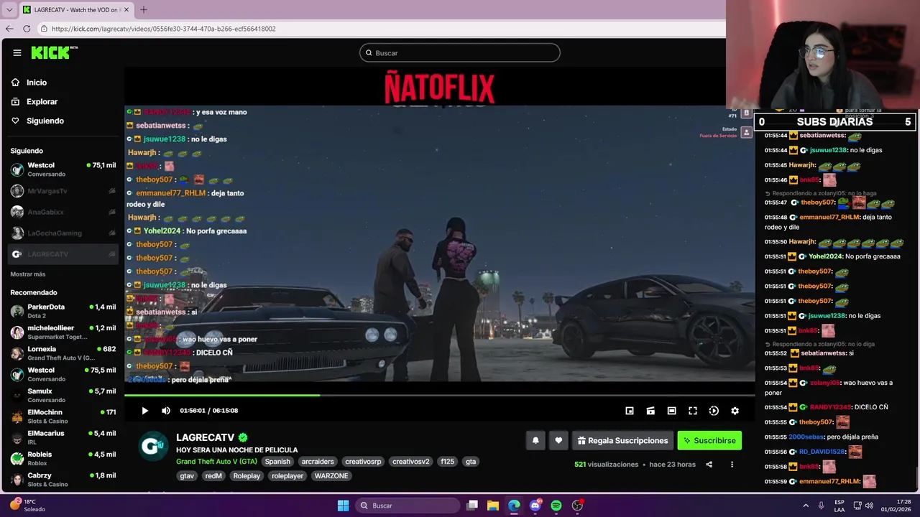
Task: Open playback speed control
Action: [x=714, y=411]
